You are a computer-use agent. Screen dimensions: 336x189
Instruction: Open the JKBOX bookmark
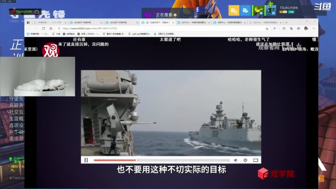click(x=88, y=34)
